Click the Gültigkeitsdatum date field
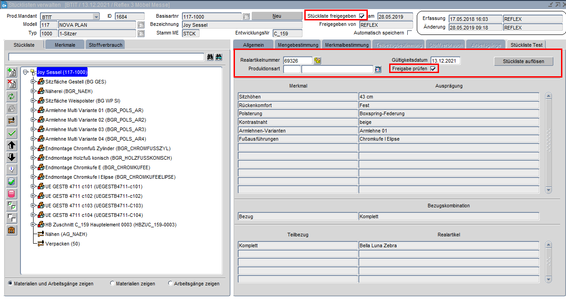 (445, 61)
